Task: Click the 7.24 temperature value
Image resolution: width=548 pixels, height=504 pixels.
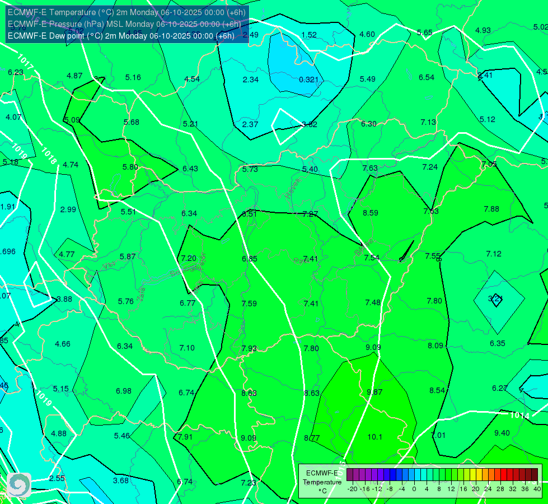Action: point(430,167)
